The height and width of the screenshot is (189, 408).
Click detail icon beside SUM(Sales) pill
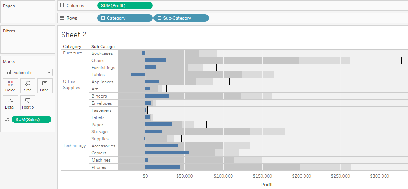tap(8, 120)
